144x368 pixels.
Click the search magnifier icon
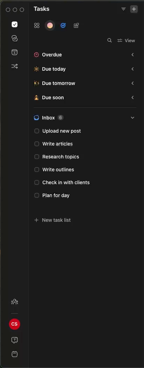109,40
